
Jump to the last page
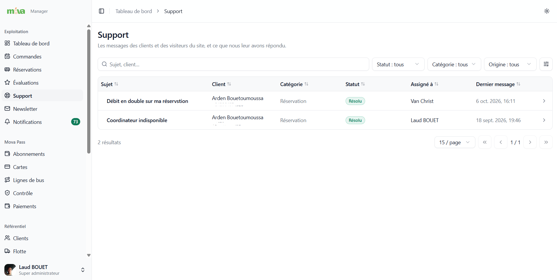coord(546,142)
